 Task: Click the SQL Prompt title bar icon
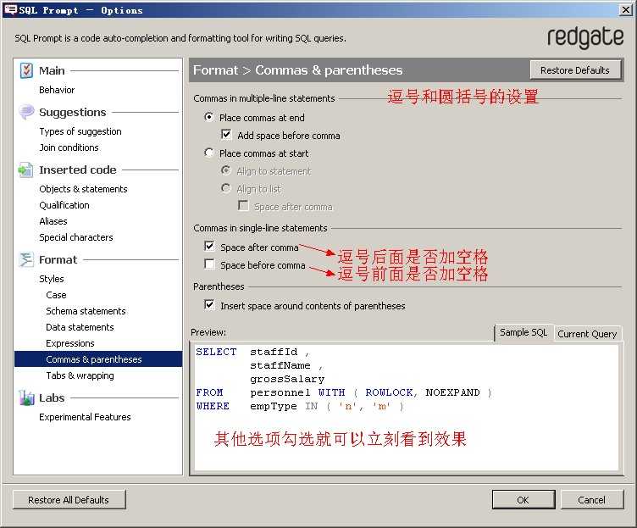coord(10,10)
